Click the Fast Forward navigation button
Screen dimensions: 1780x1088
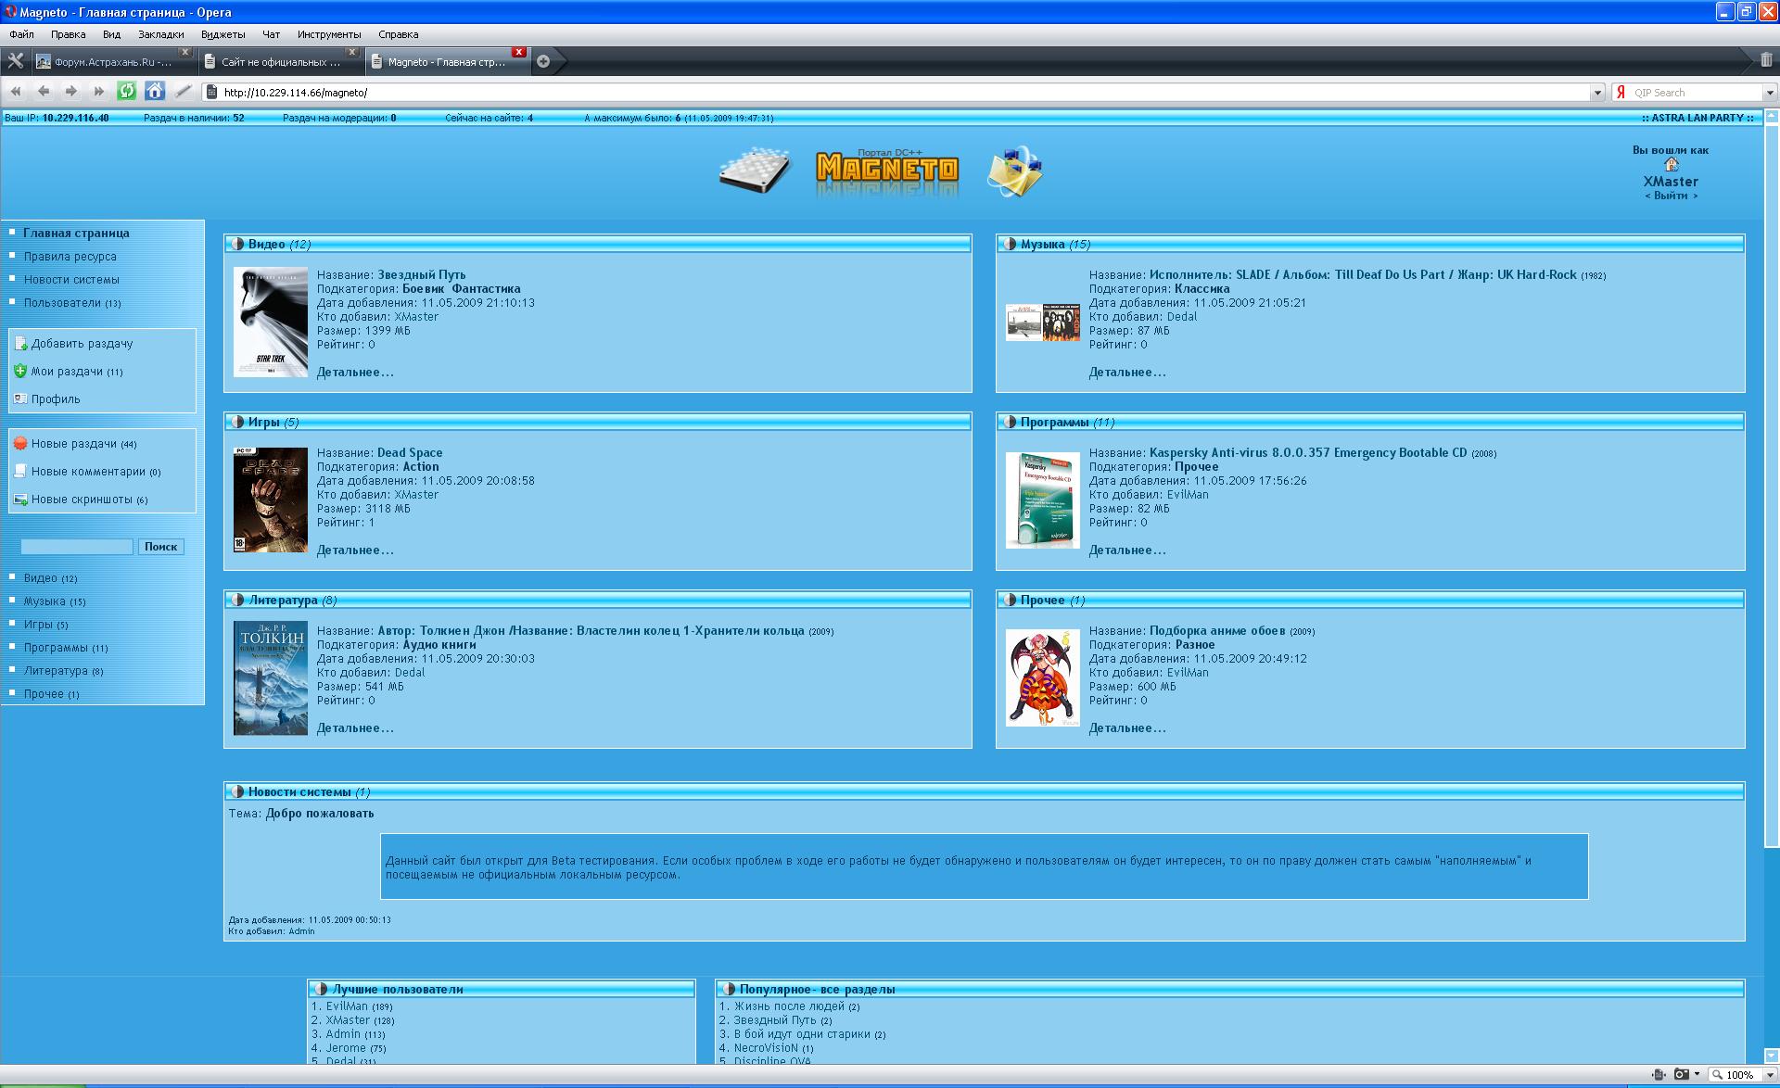(99, 92)
